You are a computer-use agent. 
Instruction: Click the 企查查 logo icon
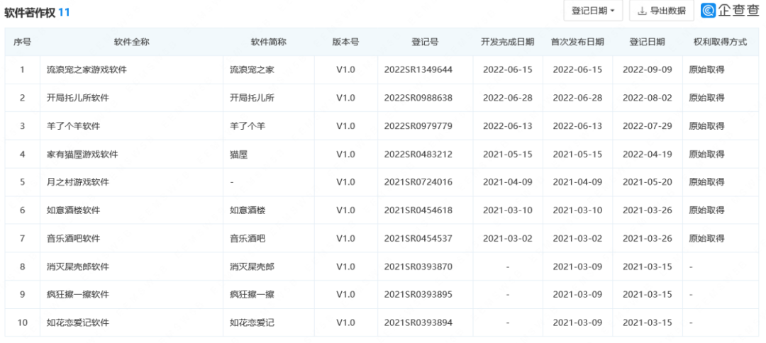click(709, 11)
